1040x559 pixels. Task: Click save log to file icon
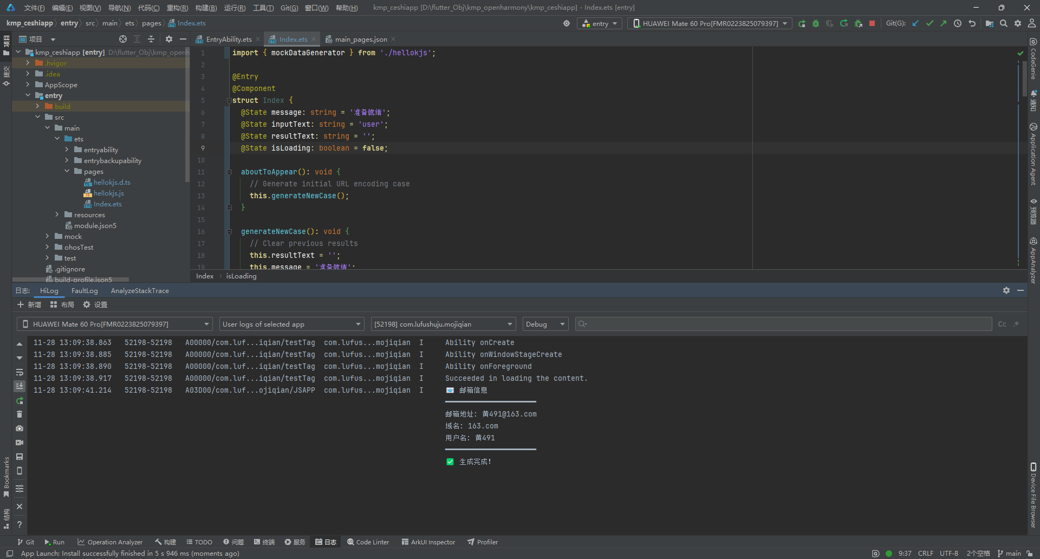pyautogui.click(x=19, y=457)
